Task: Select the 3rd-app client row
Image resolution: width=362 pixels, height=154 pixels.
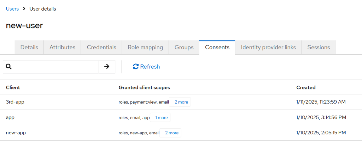Action: tap(181, 102)
